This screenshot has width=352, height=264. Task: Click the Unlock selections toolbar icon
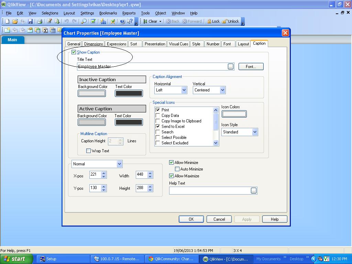[x=230, y=21]
